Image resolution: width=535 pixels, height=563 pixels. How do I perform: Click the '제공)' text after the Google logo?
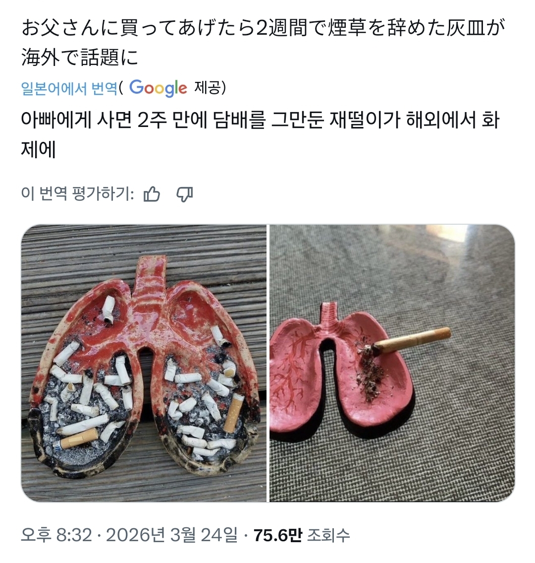(210, 88)
